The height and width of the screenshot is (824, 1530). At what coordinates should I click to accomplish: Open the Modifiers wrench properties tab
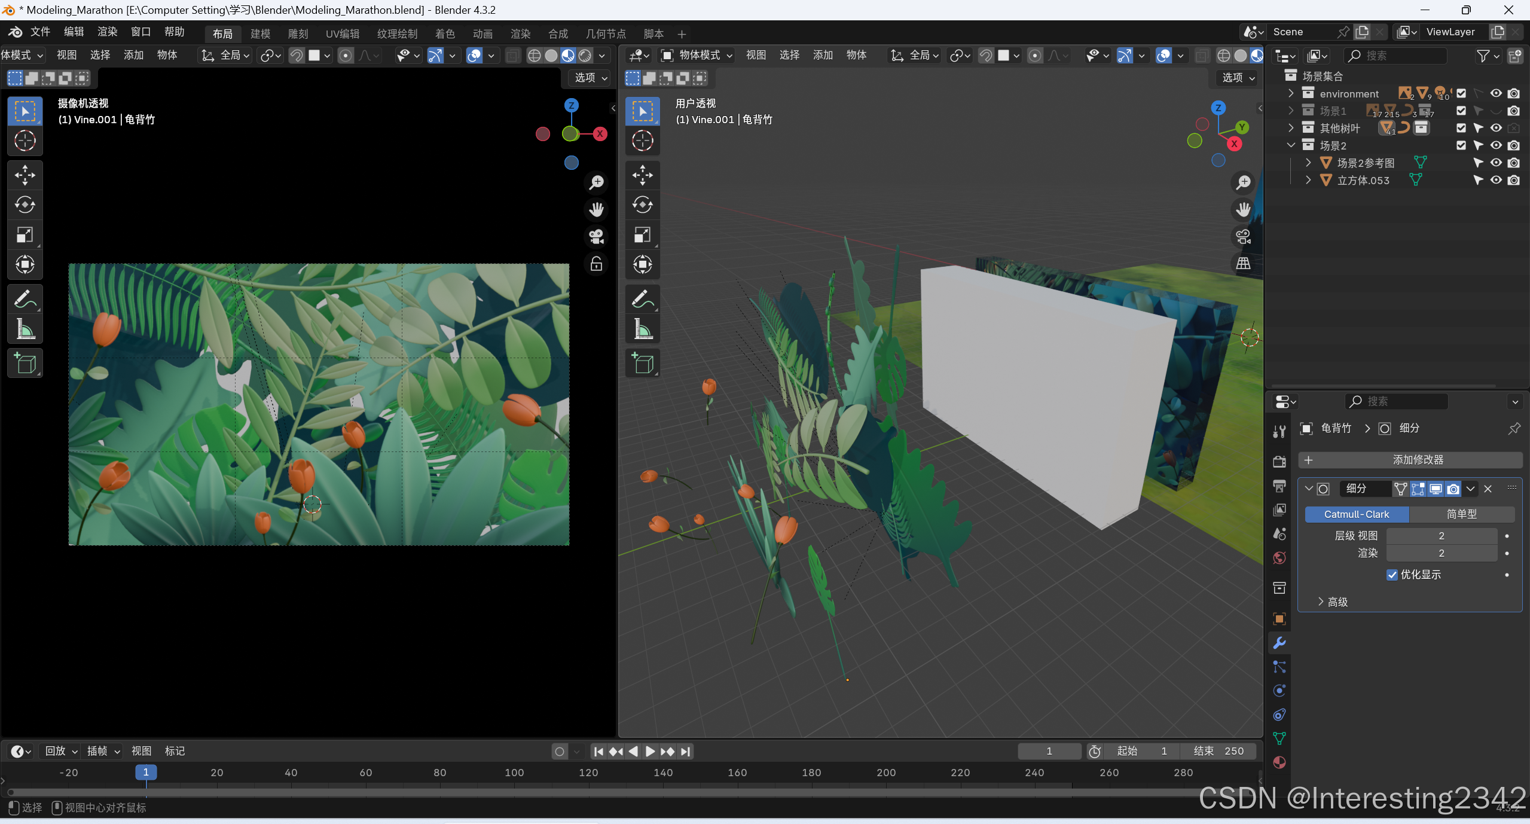click(x=1279, y=643)
